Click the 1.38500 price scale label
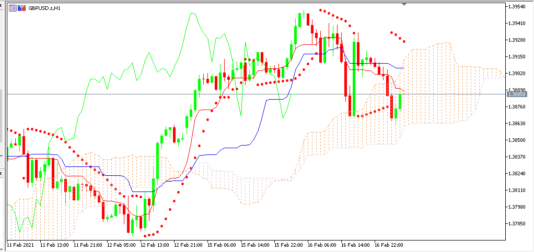The image size is (534, 252). point(517,140)
